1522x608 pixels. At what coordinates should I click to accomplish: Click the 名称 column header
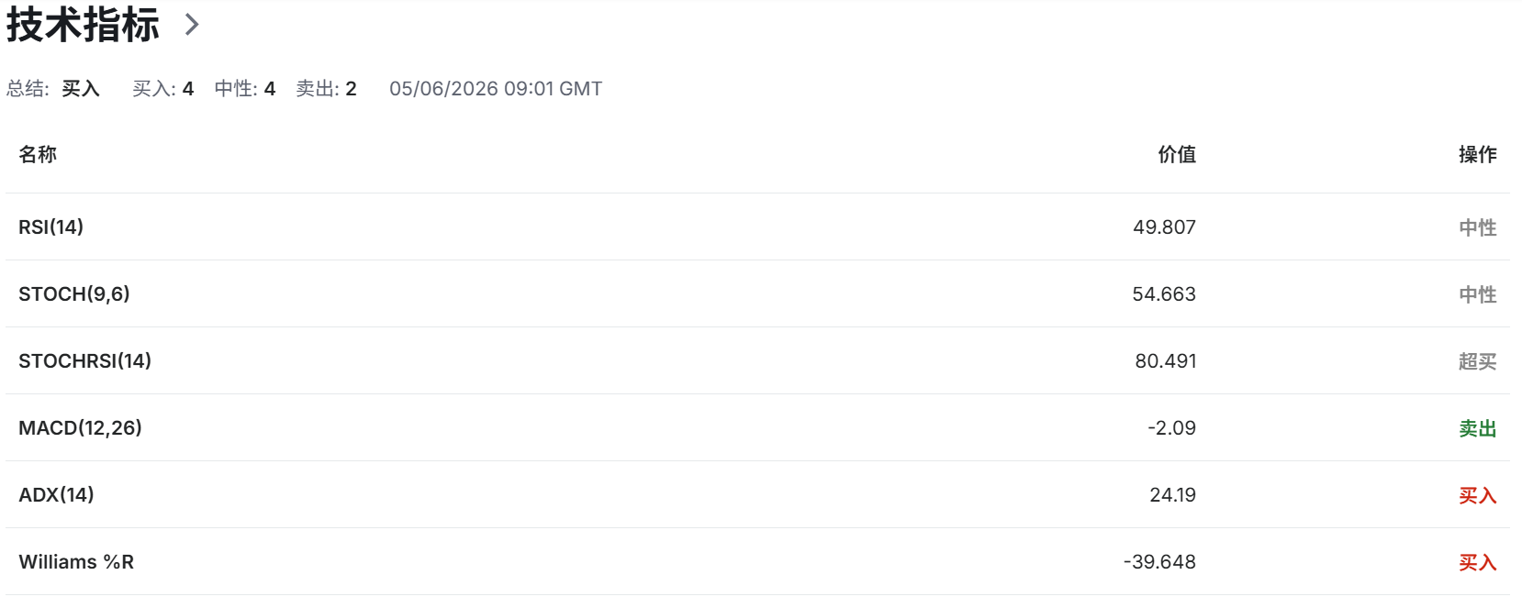[38, 154]
